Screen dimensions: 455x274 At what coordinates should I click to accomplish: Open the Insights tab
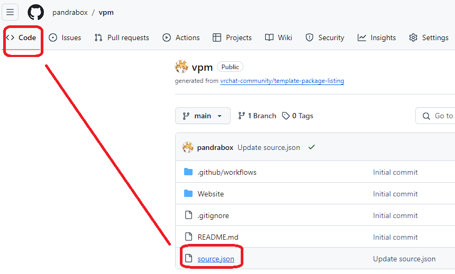[377, 37]
